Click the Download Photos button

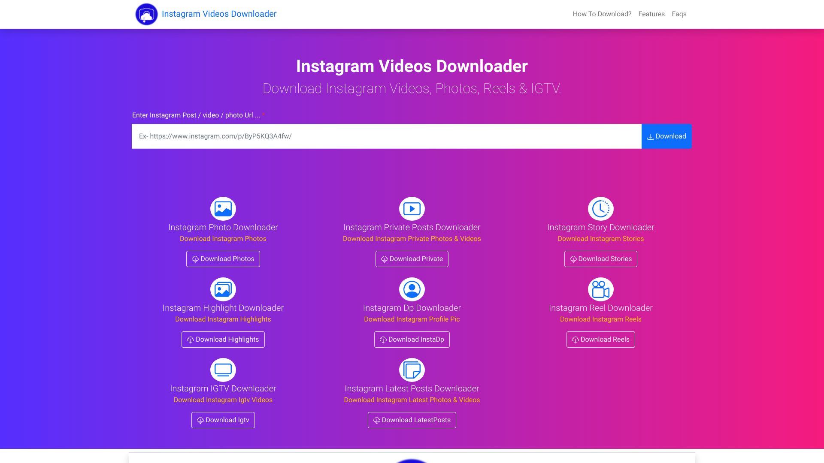[223, 259]
